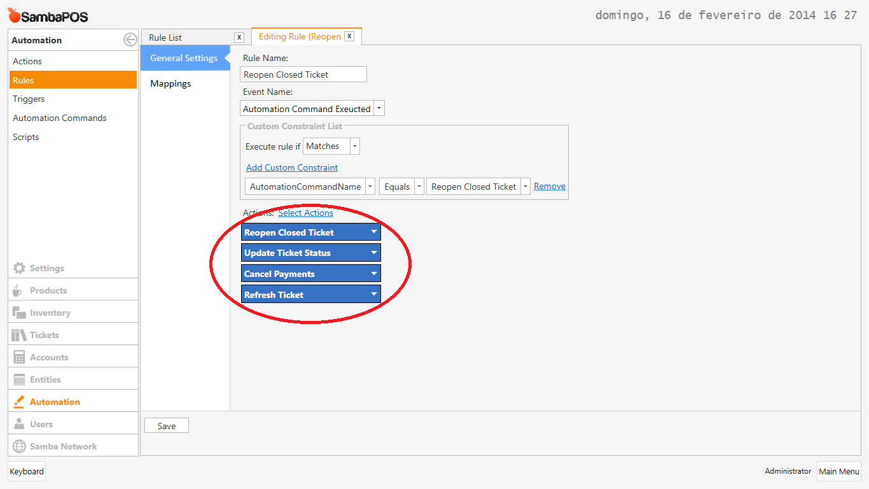Open Products via the cup icon
This screenshot has width=869, height=489.
click(18, 290)
